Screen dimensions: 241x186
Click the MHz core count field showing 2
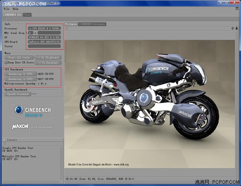pyautogui.click(x=31, y=33)
